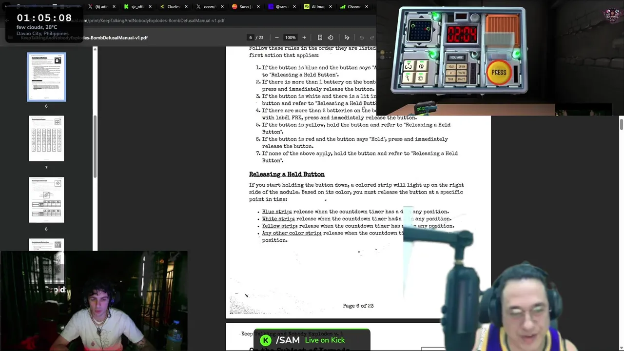624x351 pixels.
Task: Click the "Blue strip" underlined text
Action: click(x=277, y=212)
